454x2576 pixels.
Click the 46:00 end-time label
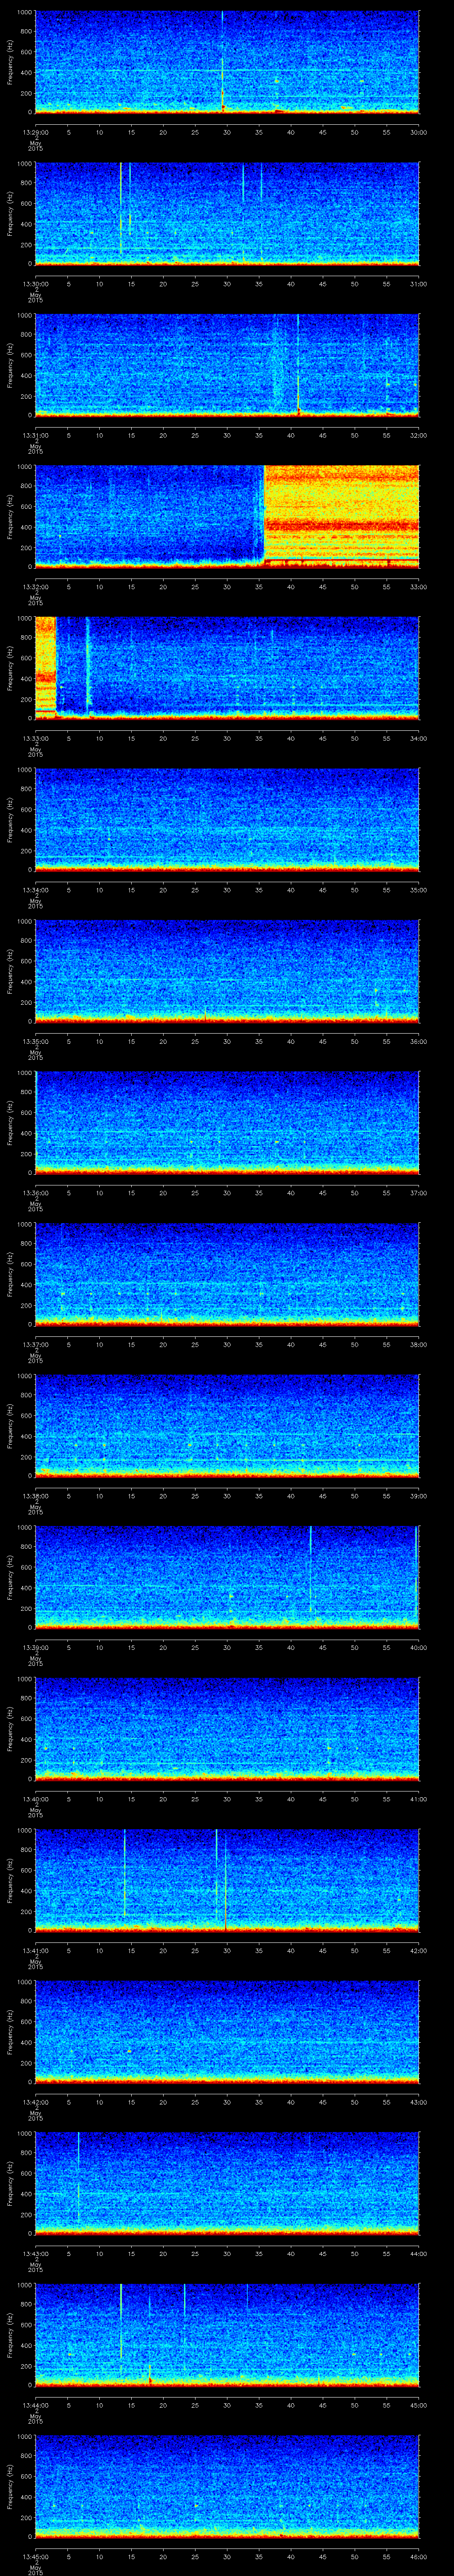419,2556
